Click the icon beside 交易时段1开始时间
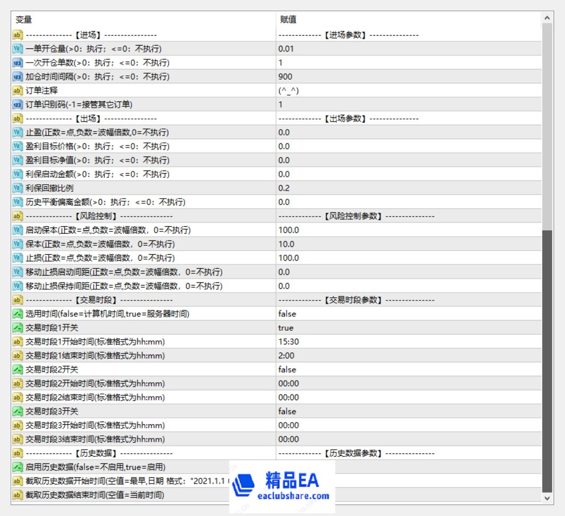This screenshot has width=565, height=516. 17,342
